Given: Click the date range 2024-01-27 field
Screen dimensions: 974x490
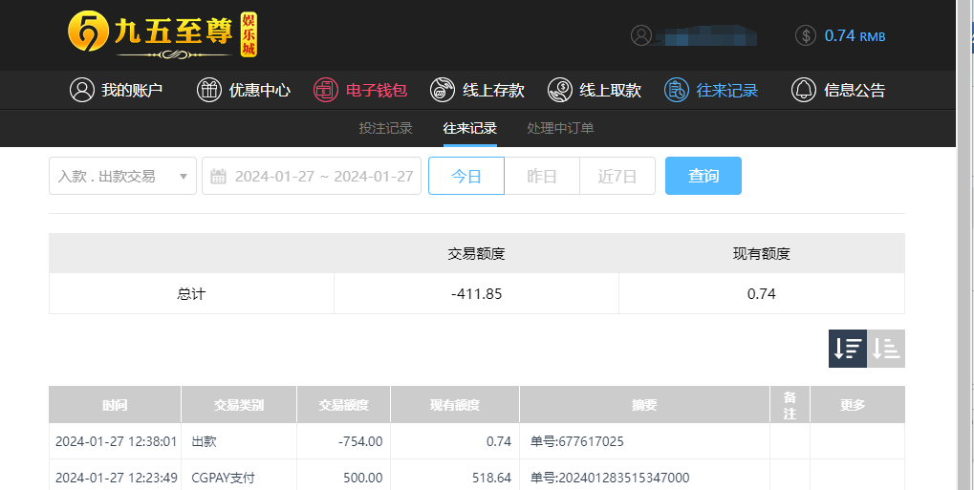Looking at the screenshot, I should [x=312, y=176].
